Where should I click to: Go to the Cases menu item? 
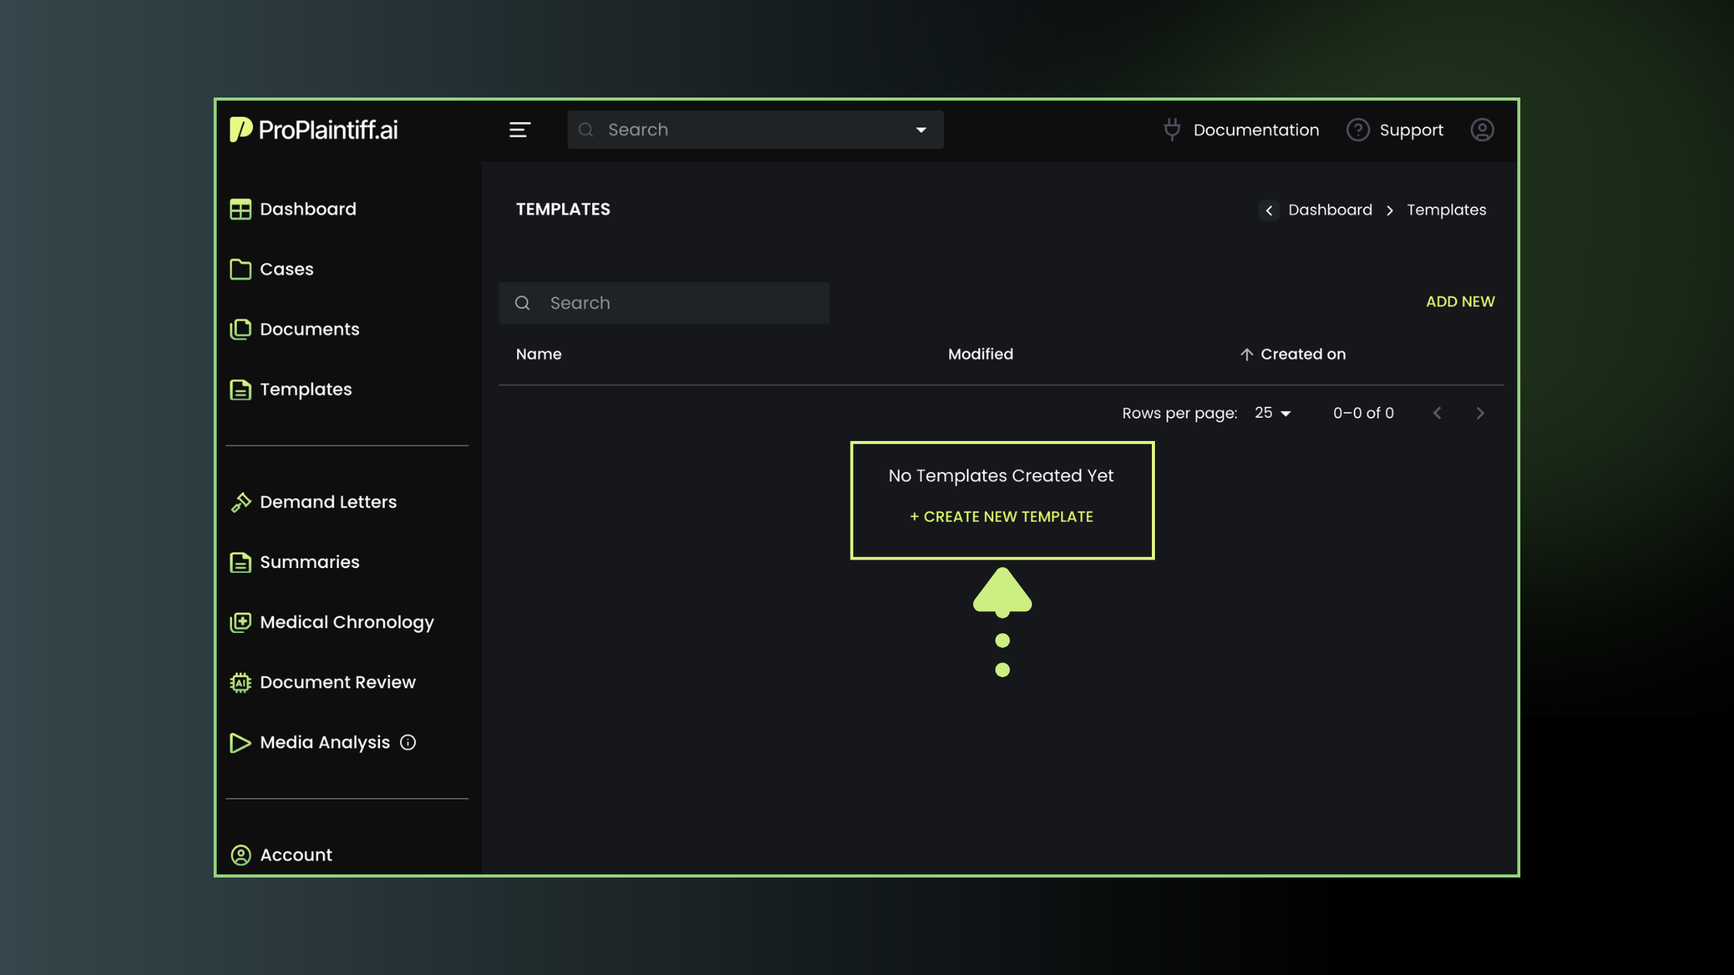click(286, 269)
